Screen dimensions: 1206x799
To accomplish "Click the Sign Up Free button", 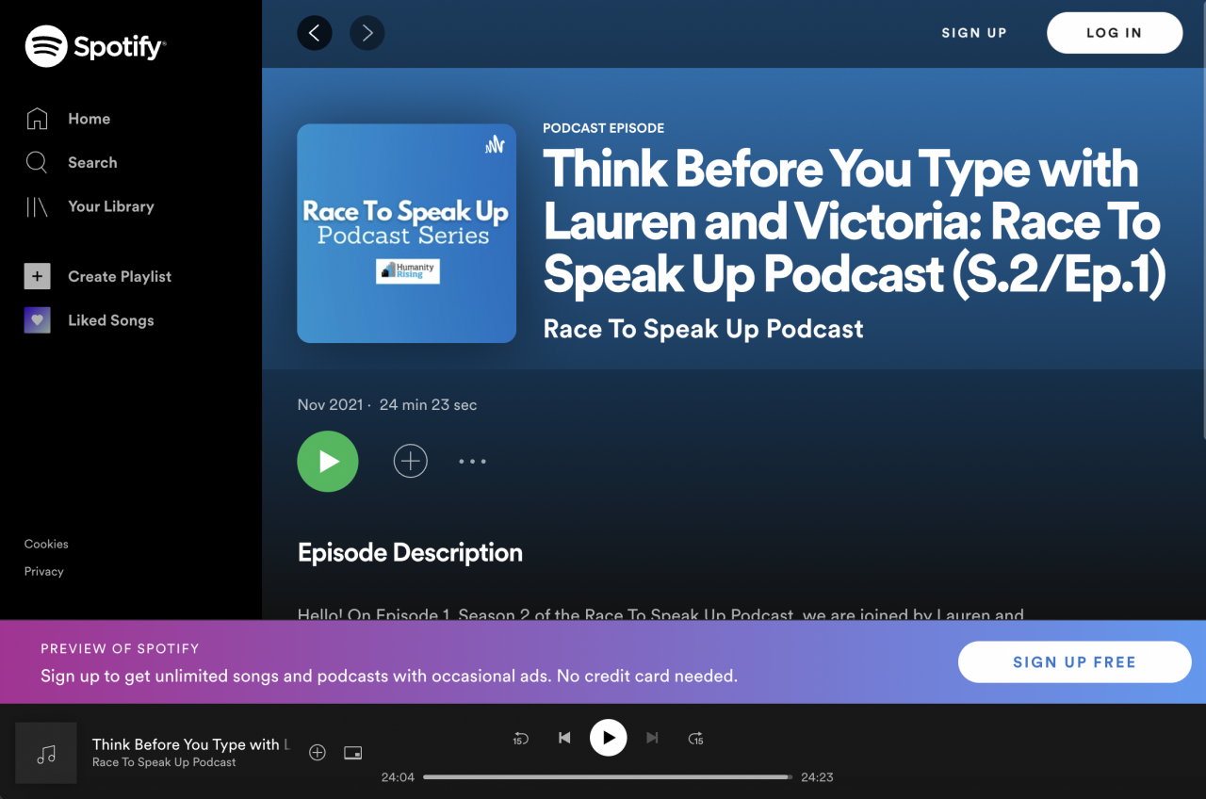I will [1074, 662].
